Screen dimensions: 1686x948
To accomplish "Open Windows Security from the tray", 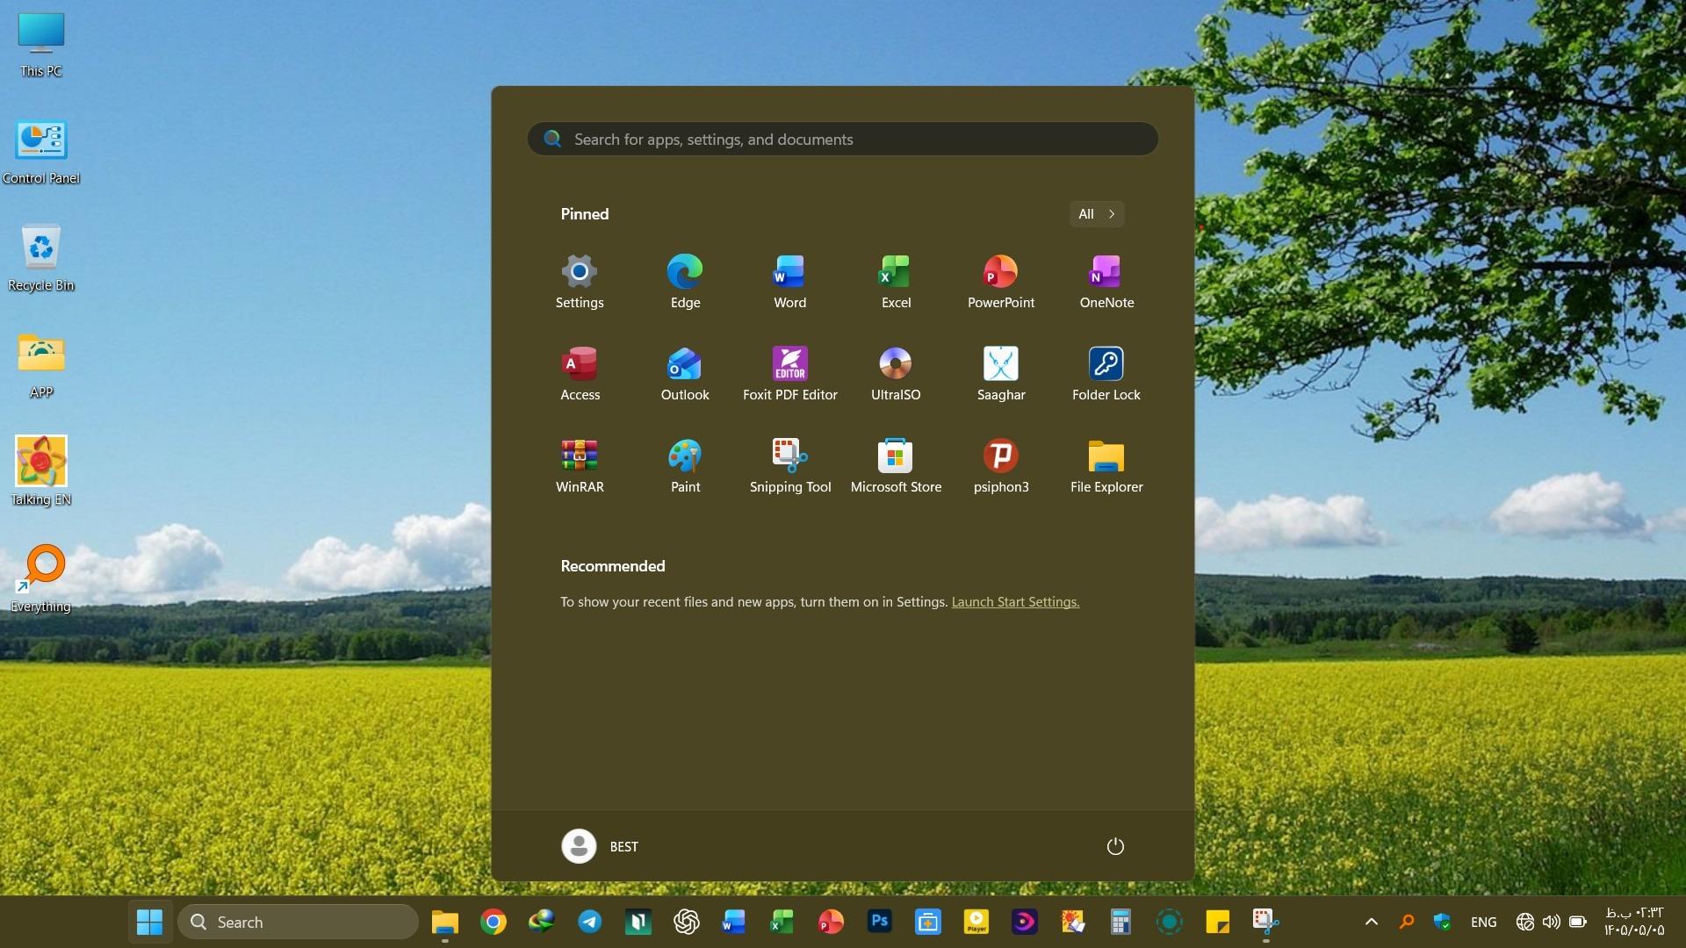I will pos(1442,922).
